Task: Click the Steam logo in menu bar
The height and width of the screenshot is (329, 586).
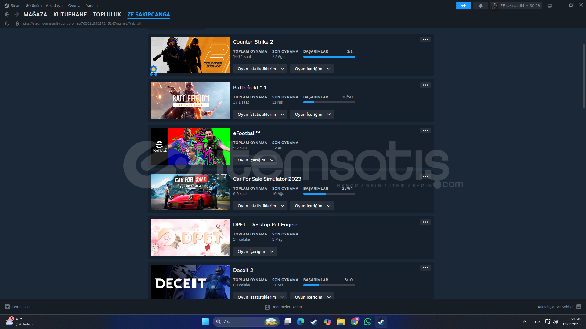Action: pos(6,5)
